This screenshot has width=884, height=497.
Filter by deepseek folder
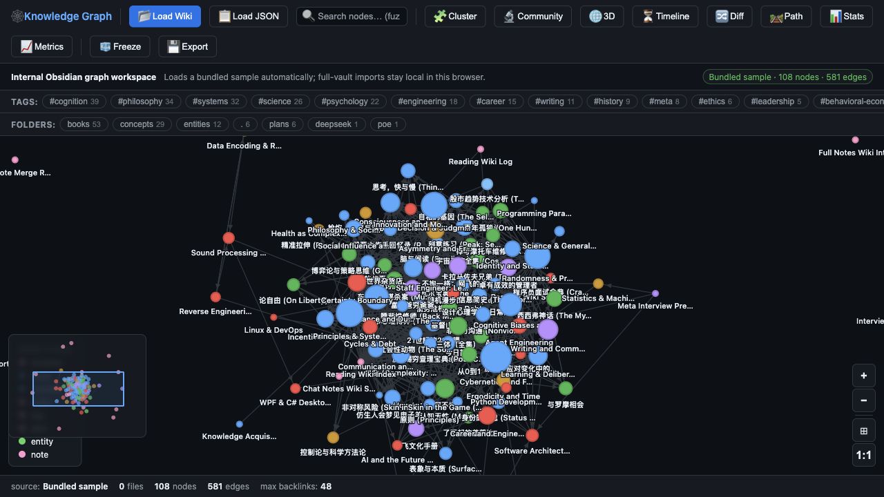pos(336,124)
